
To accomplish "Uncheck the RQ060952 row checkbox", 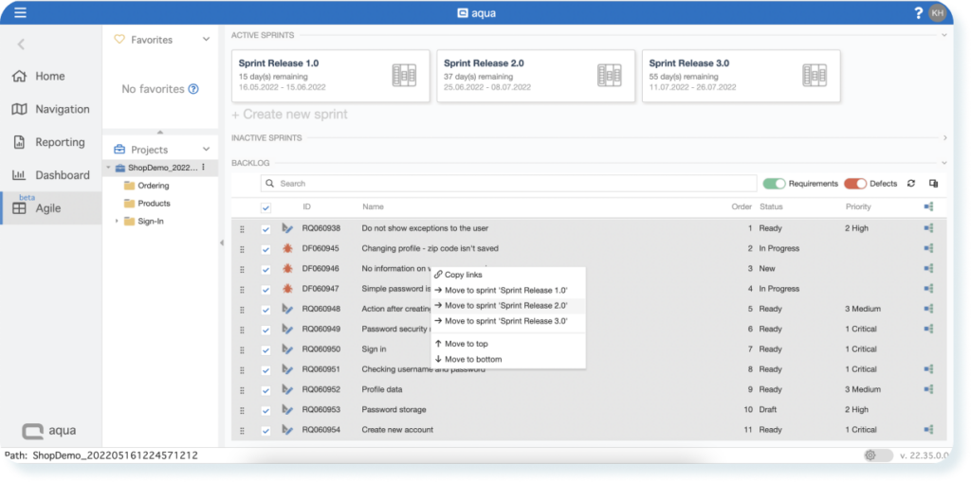I will [x=266, y=390].
